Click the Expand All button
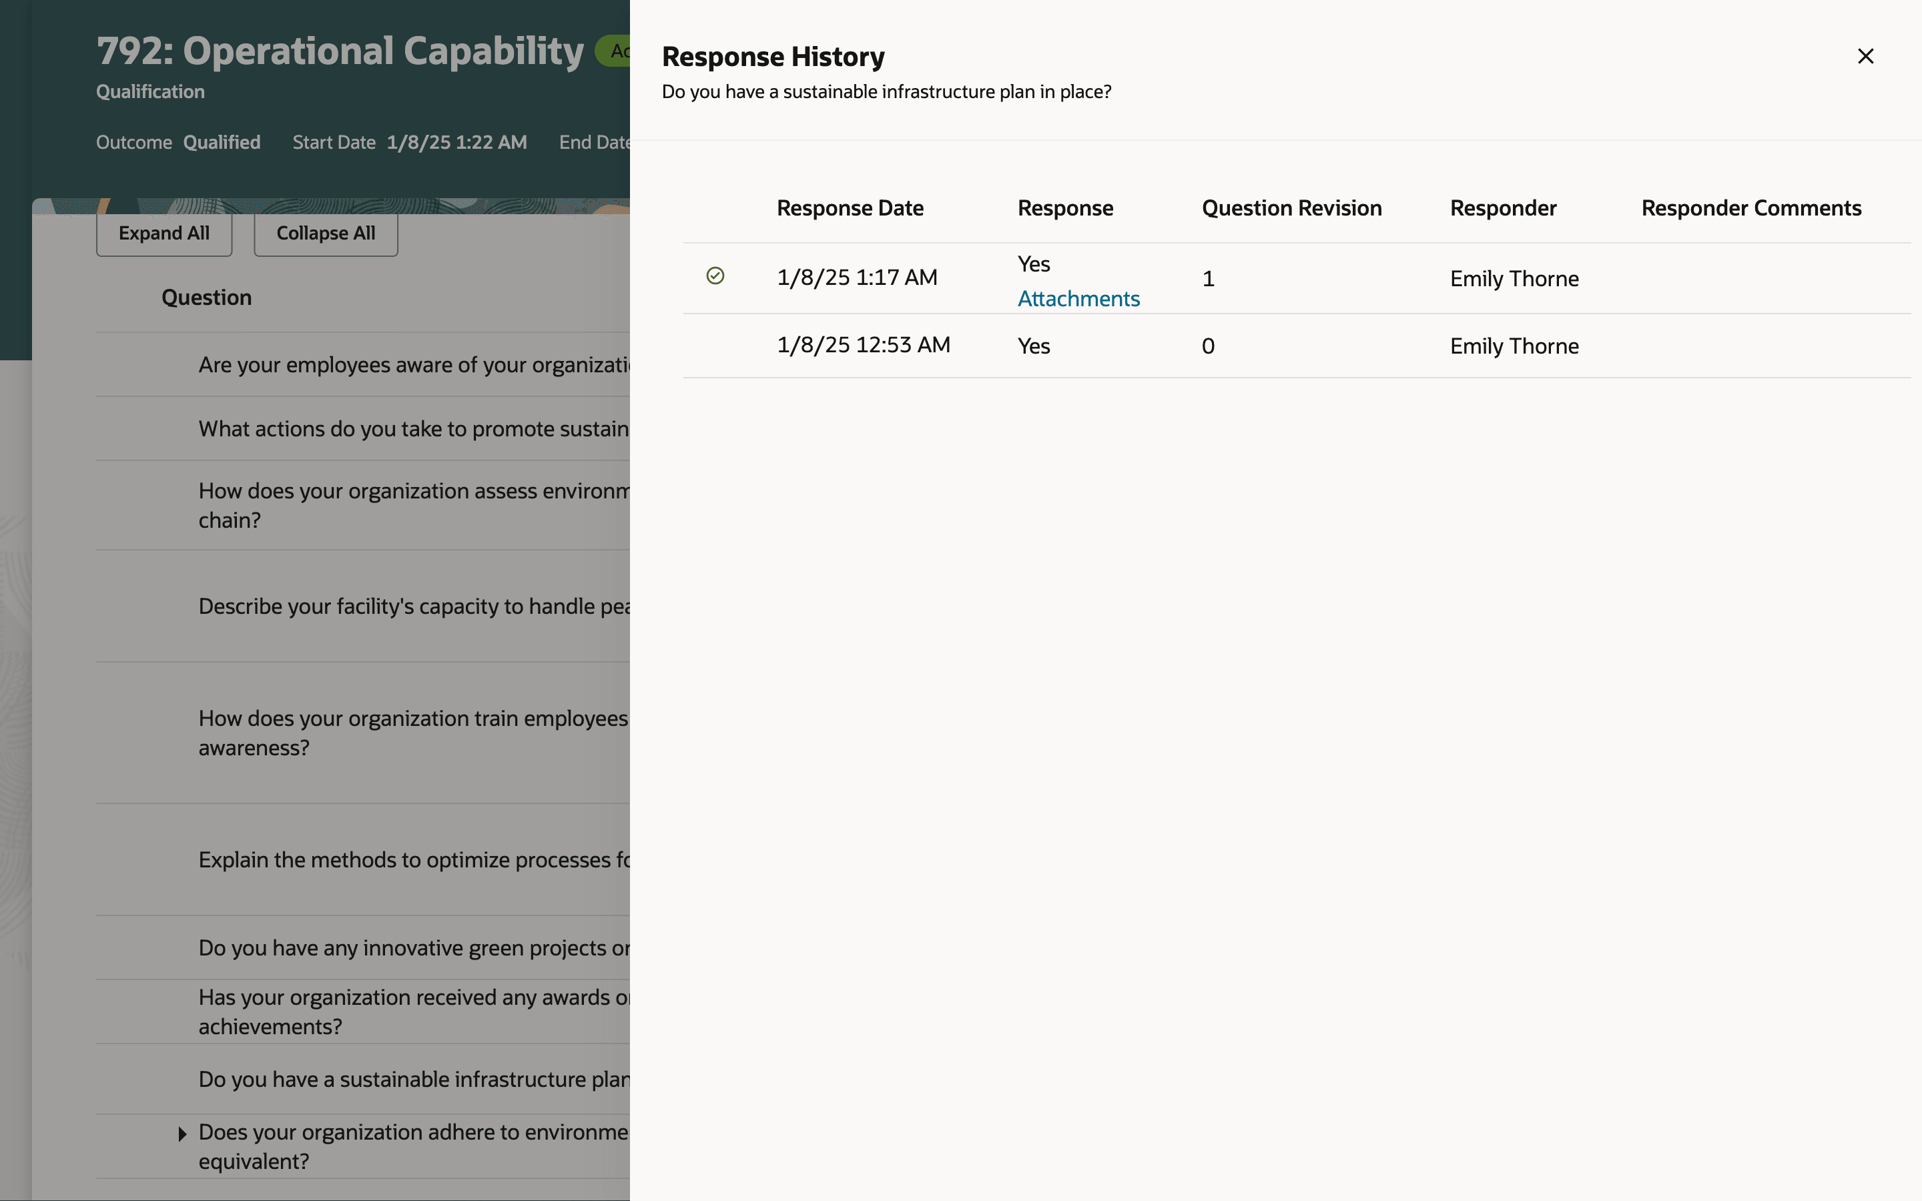1922x1201 pixels. [164, 234]
